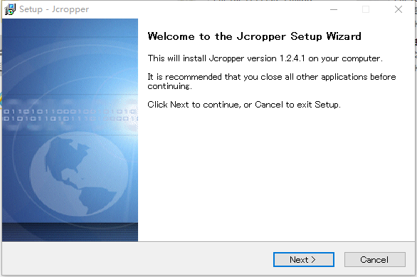The image size is (417, 277).
Task: Click the "applications before" text in recommendation
Action: click(359, 77)
